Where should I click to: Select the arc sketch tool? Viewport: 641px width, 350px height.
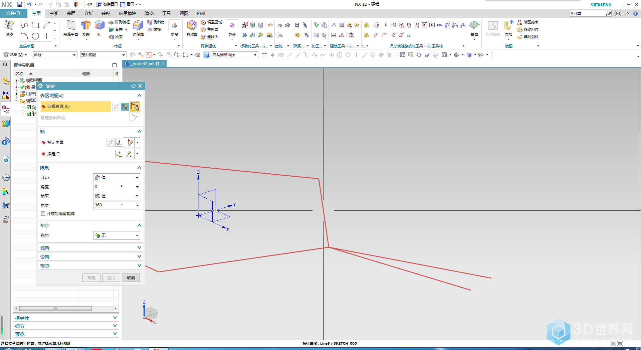click(x=24, y=36)
